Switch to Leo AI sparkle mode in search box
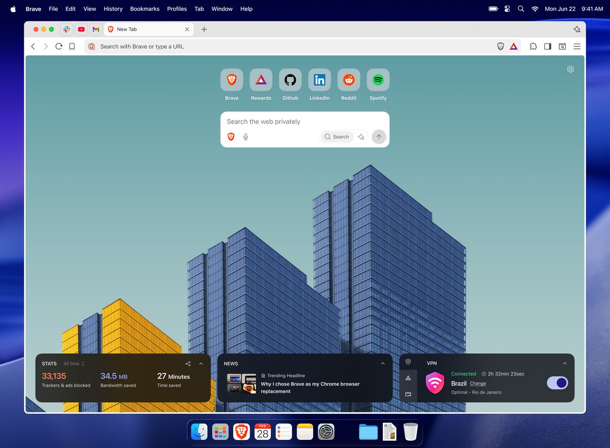This screenshot has height=448, width=610. click(361, 136)
